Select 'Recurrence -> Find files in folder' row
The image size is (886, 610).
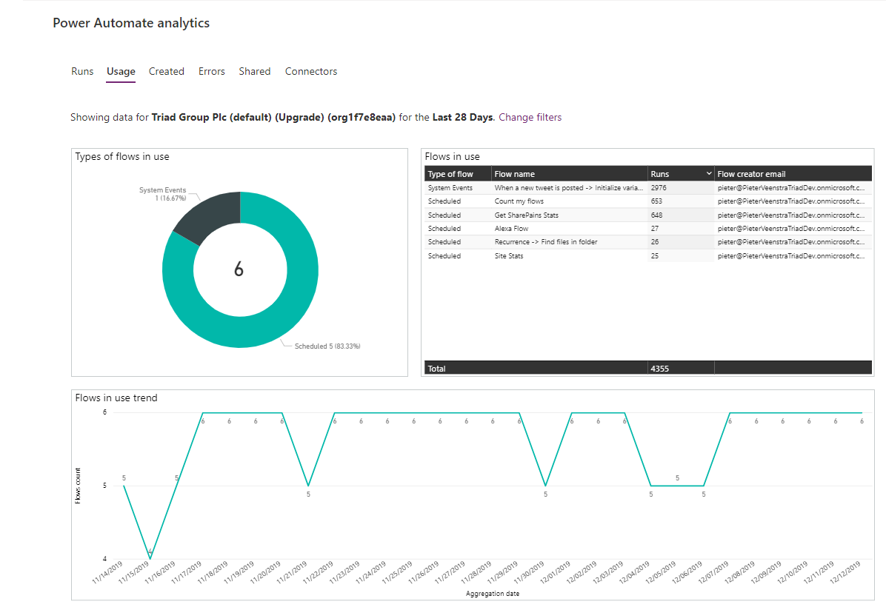648,242
